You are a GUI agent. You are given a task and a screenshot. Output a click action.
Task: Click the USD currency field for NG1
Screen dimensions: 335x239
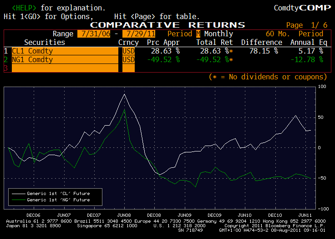128,59
